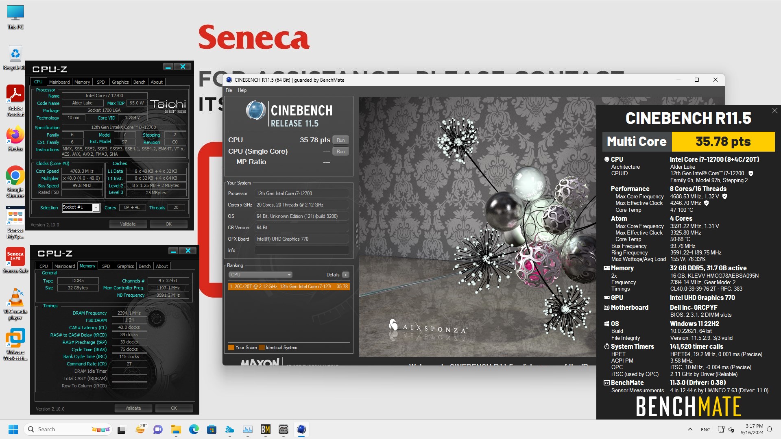The image size is (781, 439).
Task: Run the CPU (Single Core) test
Action: click(x=341, y=152)
